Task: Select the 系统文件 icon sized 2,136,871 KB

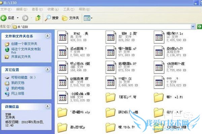Action: coord(159,52)
